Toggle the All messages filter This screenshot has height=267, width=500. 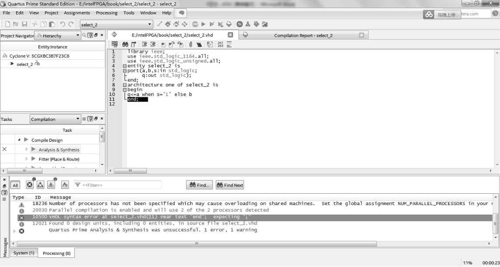[15, 185]
